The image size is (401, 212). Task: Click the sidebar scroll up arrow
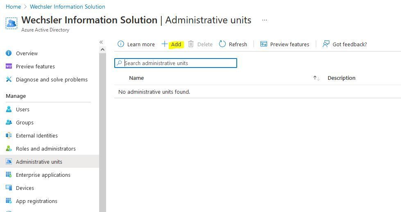tap(102, 50)
